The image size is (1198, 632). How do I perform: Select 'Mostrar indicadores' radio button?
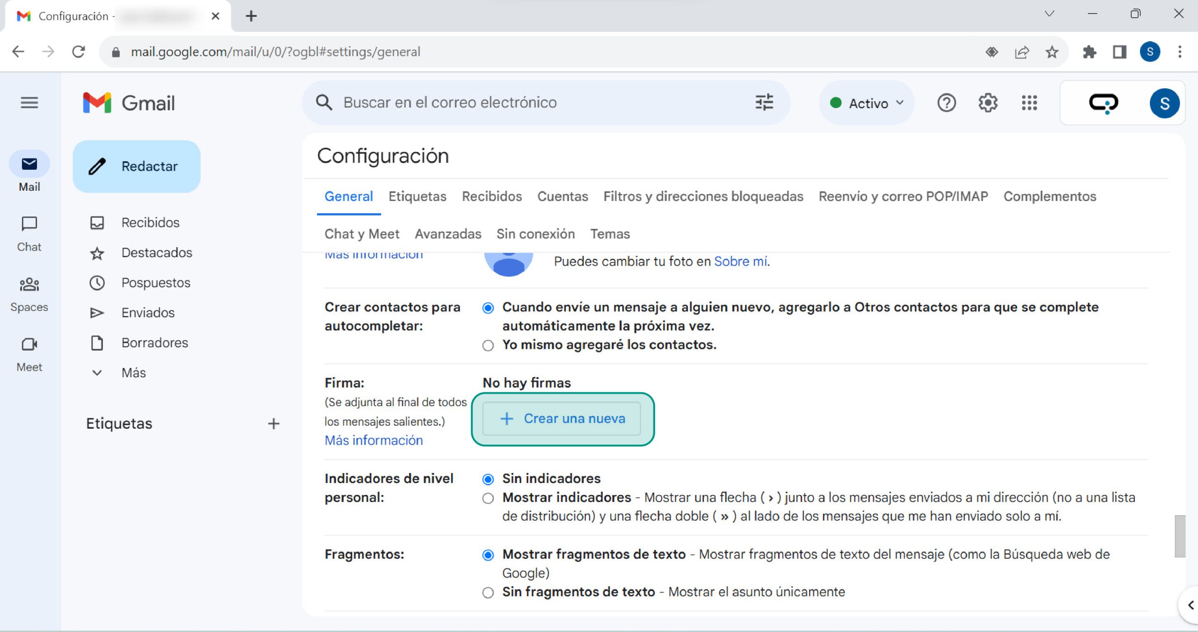[488, 498]
